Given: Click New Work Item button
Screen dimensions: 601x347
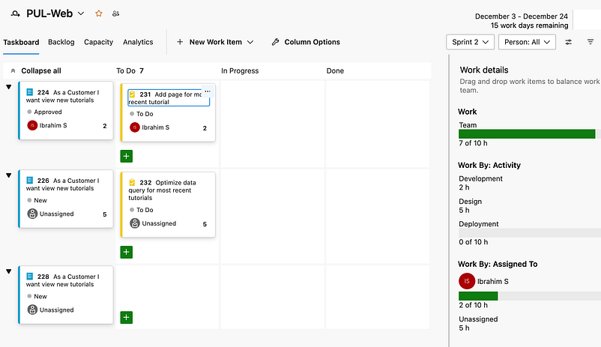Looking at the screenshot, I should 215,42.
